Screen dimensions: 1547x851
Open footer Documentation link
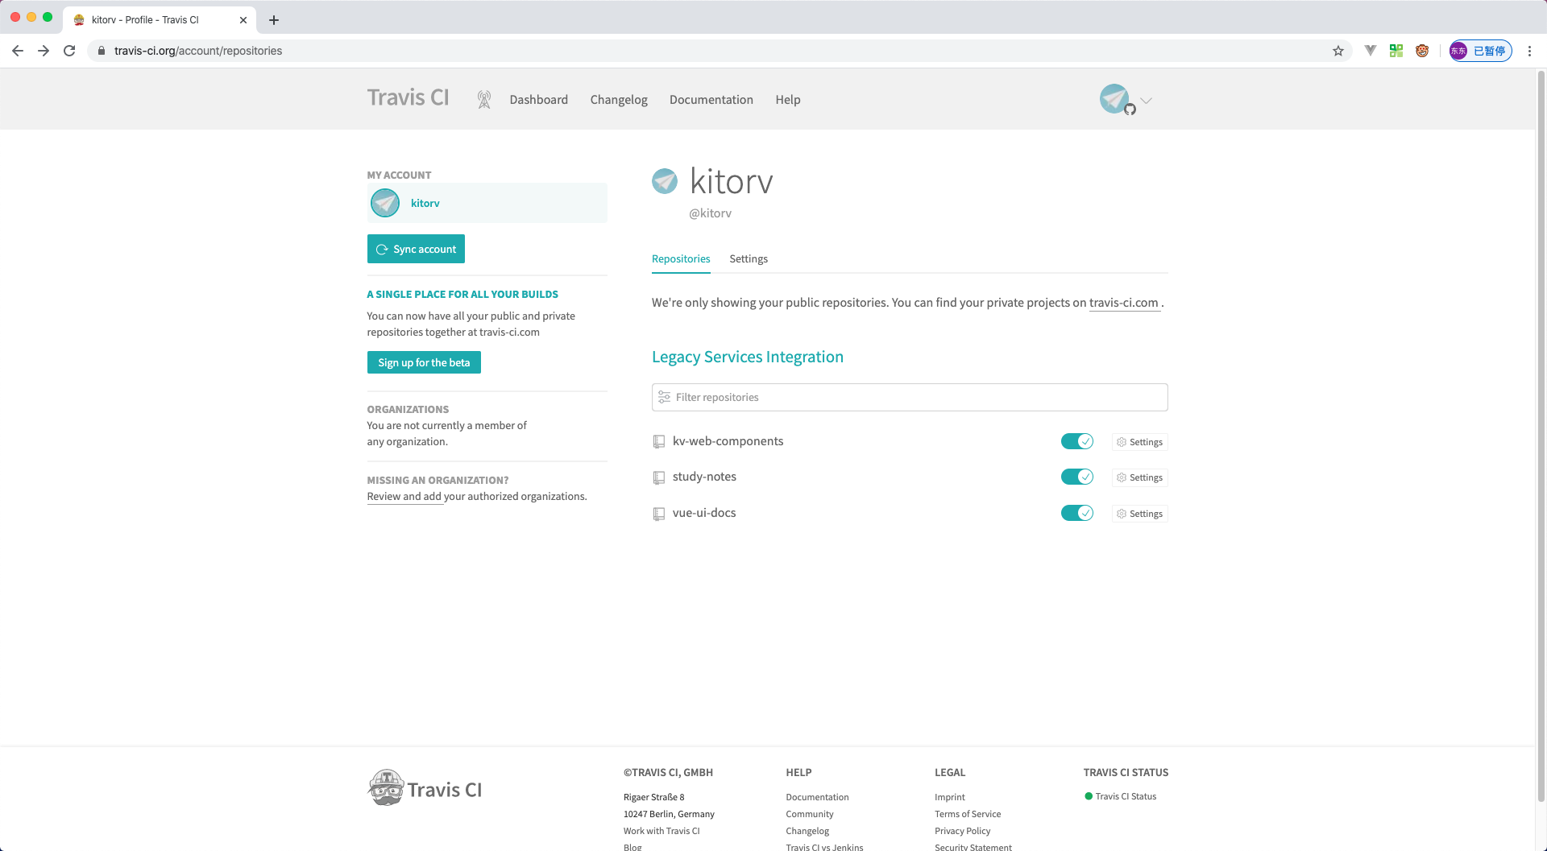point(817,797)
